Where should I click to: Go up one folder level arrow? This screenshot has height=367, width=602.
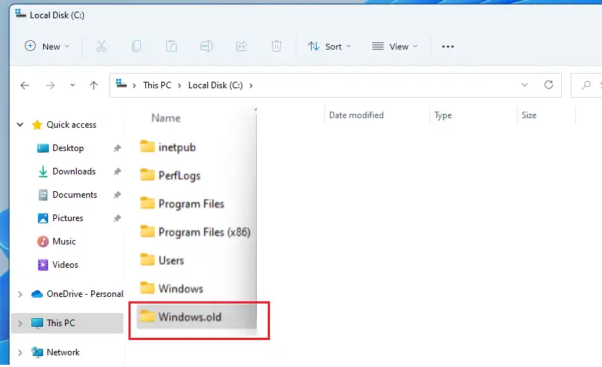coord(93,85)
